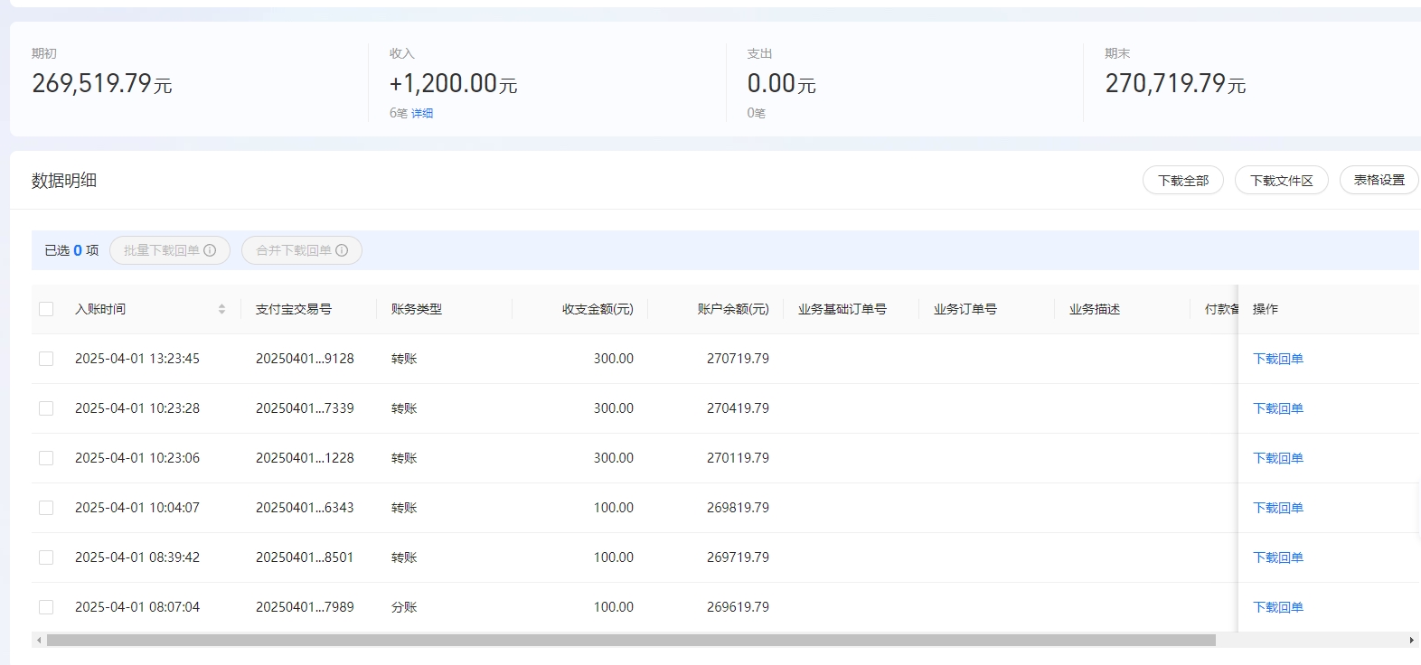
Task: Check the row dated 2025-04-01 10:04:07
Action: pos(46,508)
